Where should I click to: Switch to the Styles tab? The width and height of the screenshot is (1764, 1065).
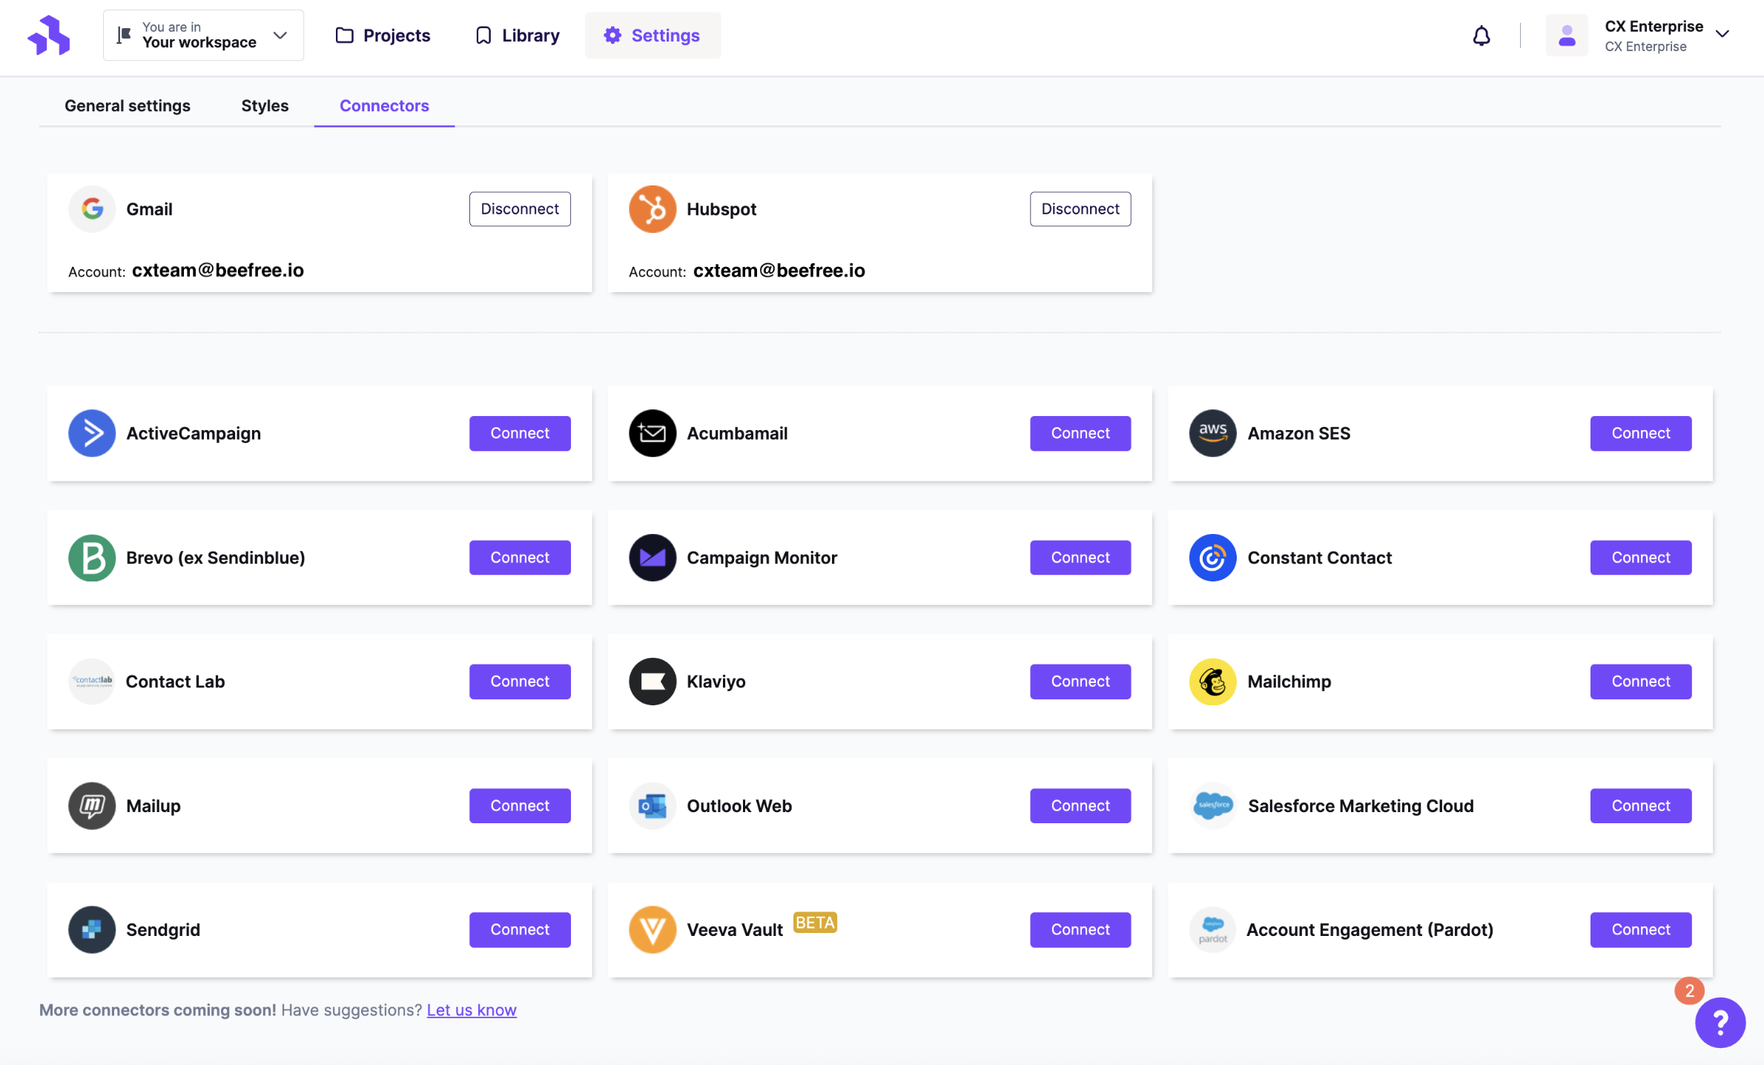265,105
